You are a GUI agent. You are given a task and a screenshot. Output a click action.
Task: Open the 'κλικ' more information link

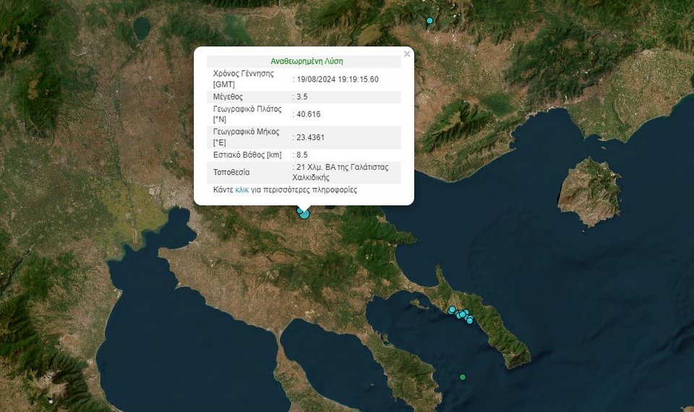(x=241, y=190)
